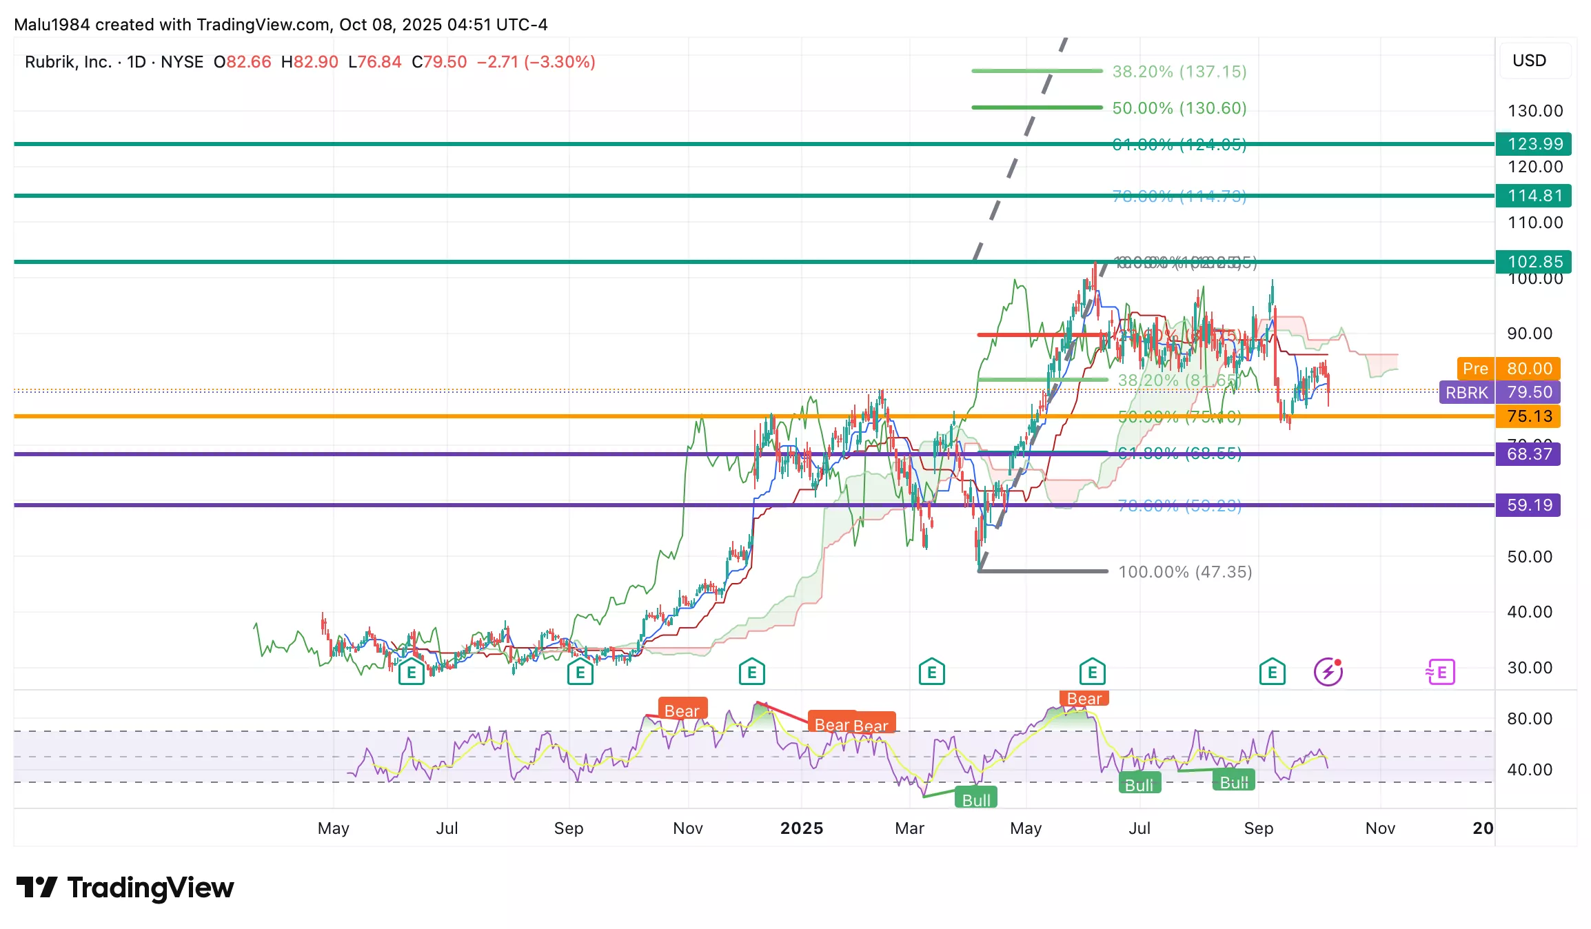Click the pink upcoming earnings icon near Nov

tap(1440, 672)
